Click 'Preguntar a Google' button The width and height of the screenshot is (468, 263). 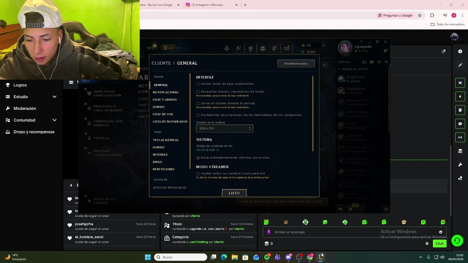coord(395,15)
